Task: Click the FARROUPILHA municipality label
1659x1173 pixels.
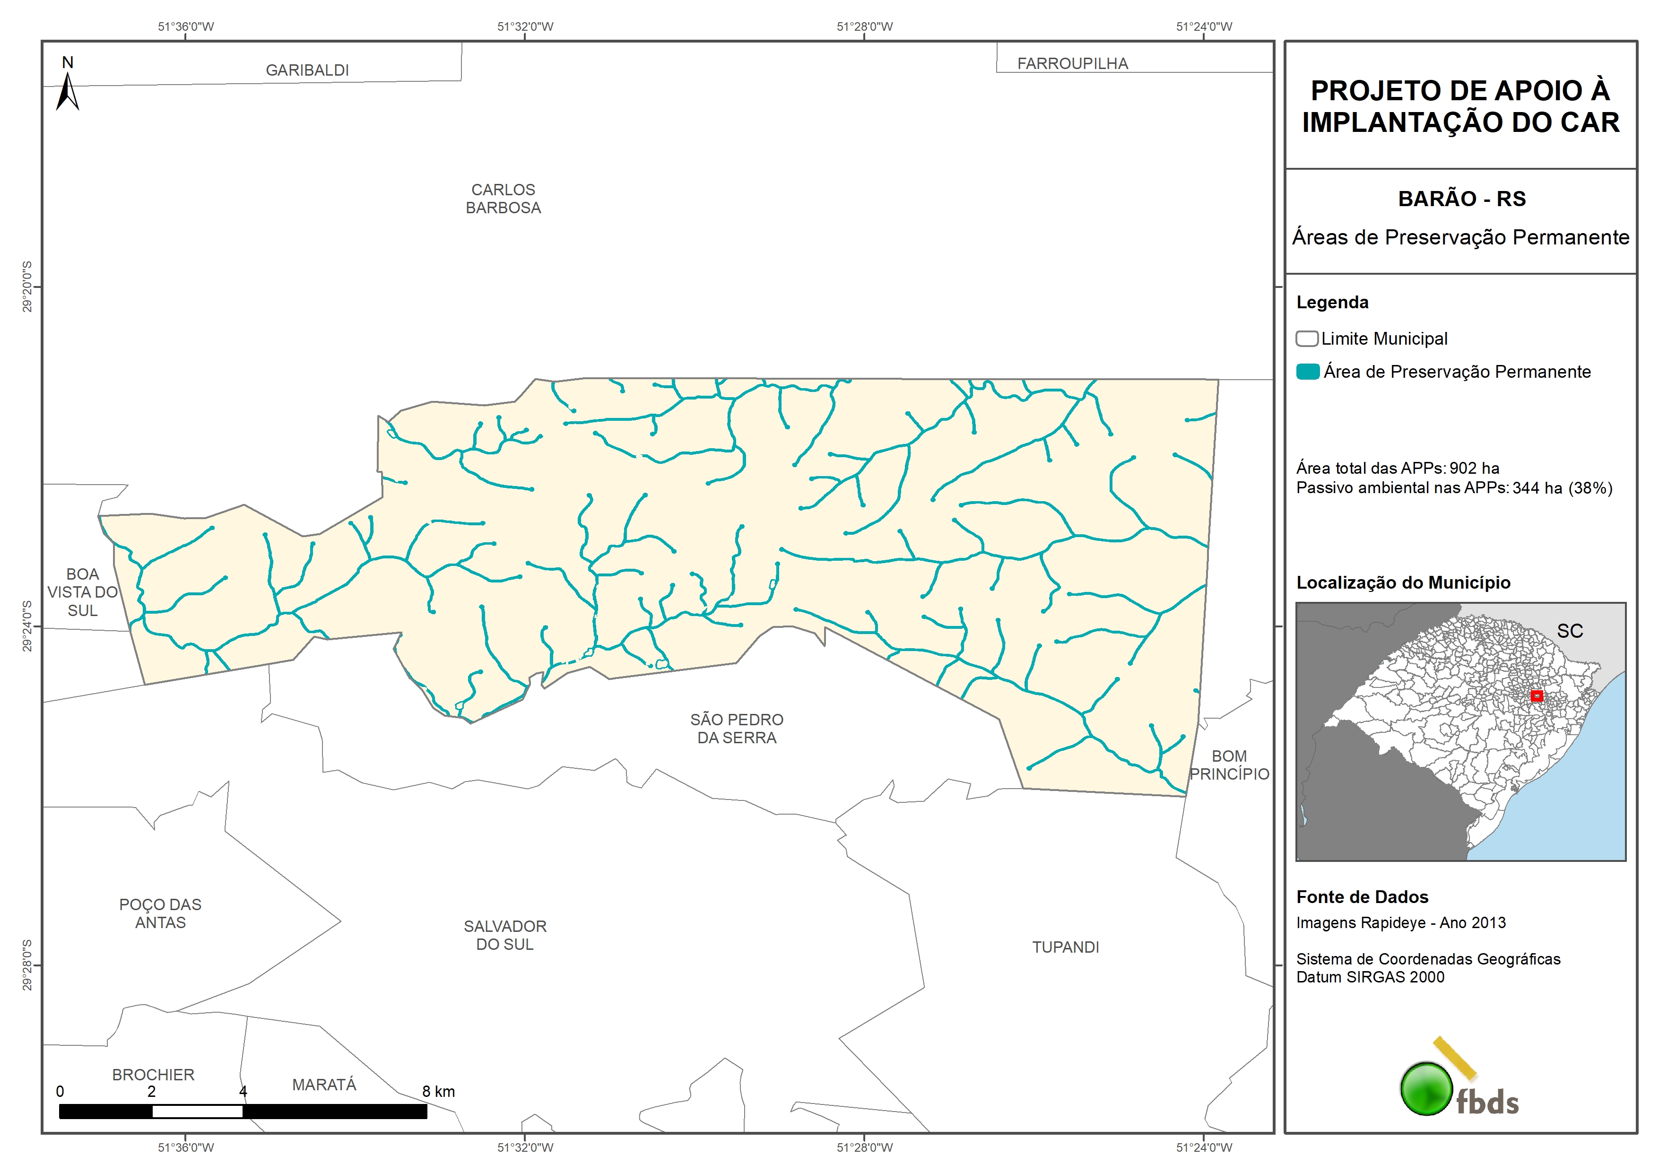Action: coord(1072,64)
